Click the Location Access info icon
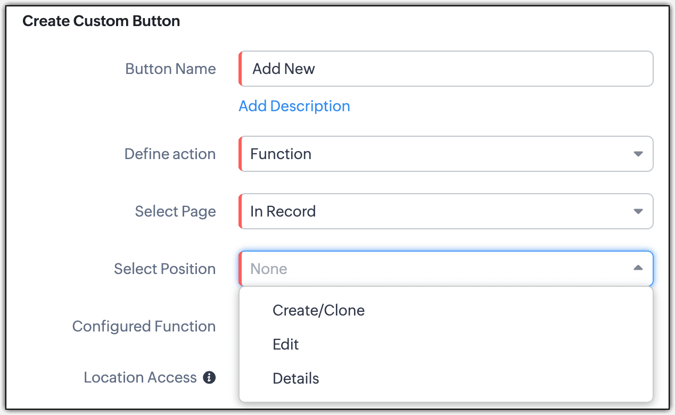Image resolution: width=675 pixels, height=415 pixels. [210, 378]
